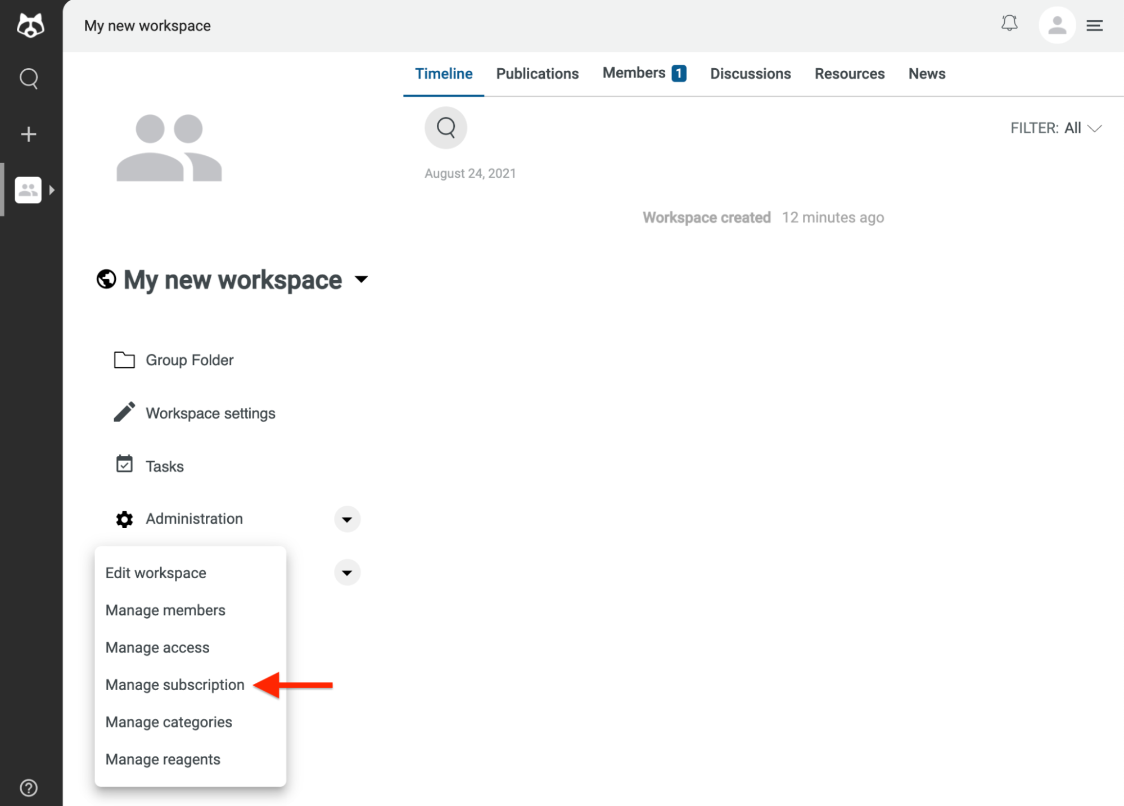Open search from the left sidebar

(x=29, y=79)
